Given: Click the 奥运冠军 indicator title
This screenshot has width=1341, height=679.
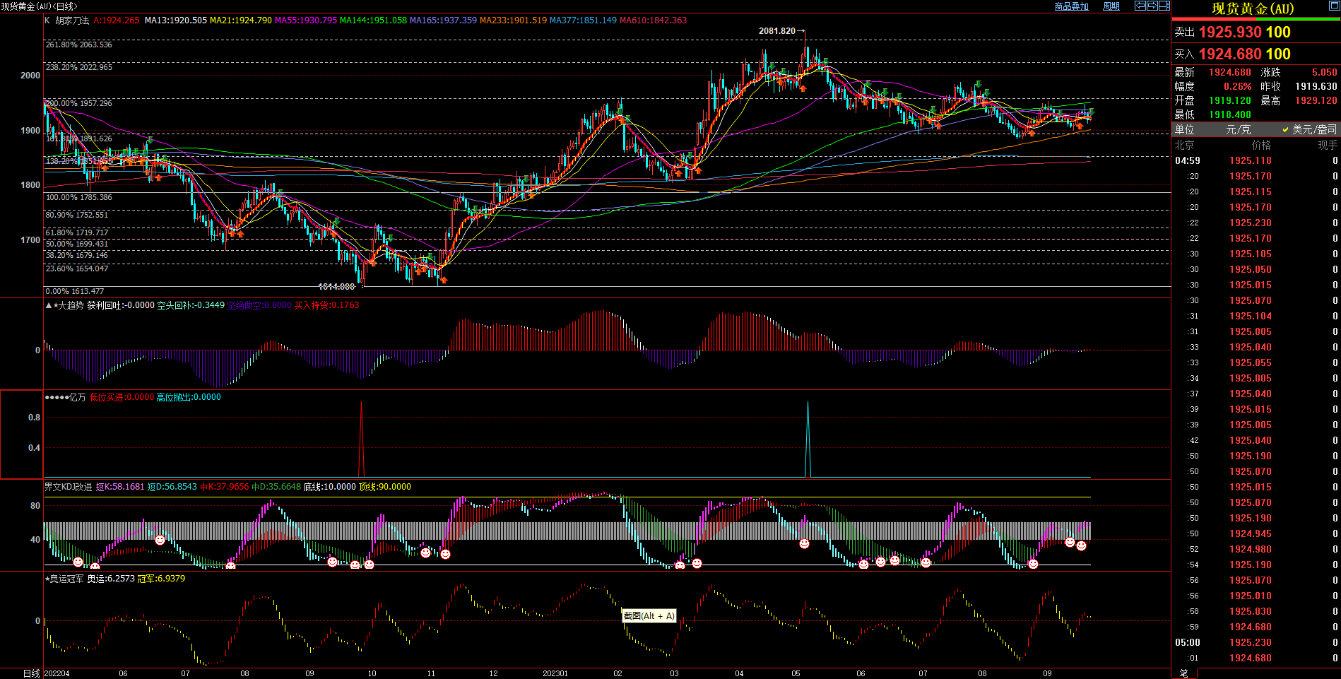Looking at the screenshot, I should 66,579.
